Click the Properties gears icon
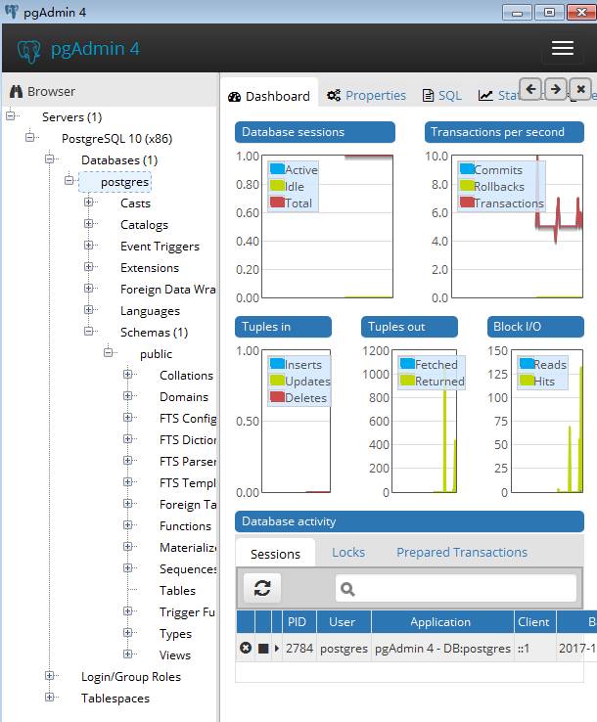 pos(334,95)
